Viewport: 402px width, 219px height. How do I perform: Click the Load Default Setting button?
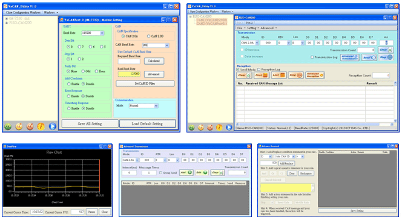(147, 123)
